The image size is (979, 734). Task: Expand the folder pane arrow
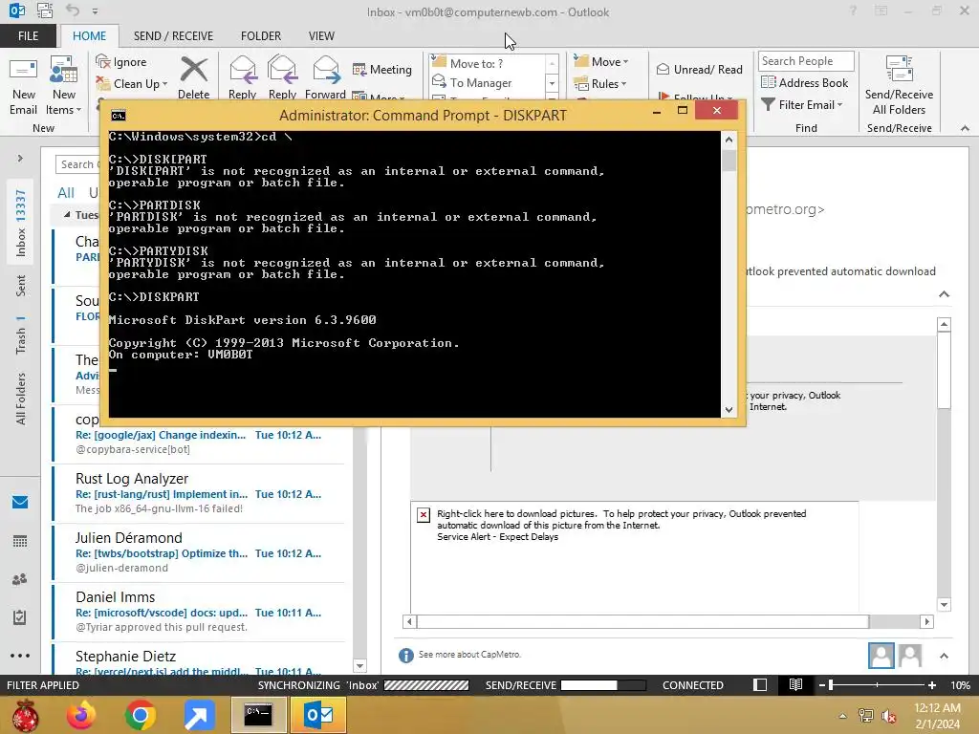coord(20,159)
